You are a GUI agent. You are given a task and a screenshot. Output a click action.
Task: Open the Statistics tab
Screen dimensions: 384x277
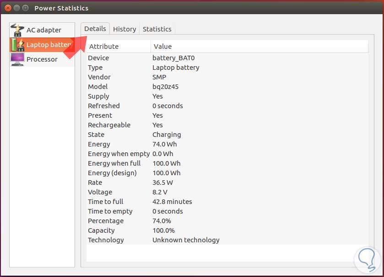click(x=157, y=29)
